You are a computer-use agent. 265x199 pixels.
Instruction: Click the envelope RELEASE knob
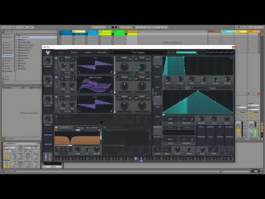pos(227,80)
